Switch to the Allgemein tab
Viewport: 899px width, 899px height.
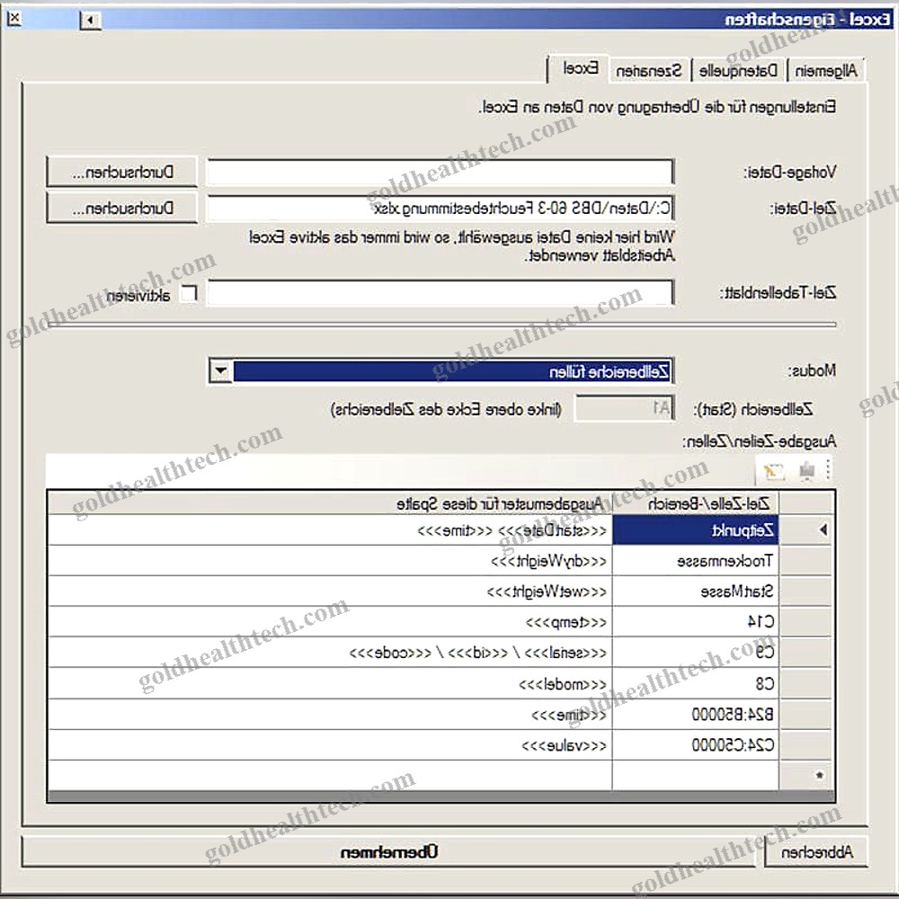coord(825,70)
